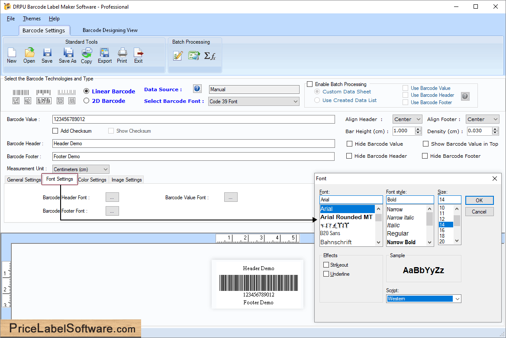Image resolution: width=506 pixels, height=338 pixels.
Task: Tick the Strikeout effect checkbox
Action: pyautogui.click(x=326, y=265)
